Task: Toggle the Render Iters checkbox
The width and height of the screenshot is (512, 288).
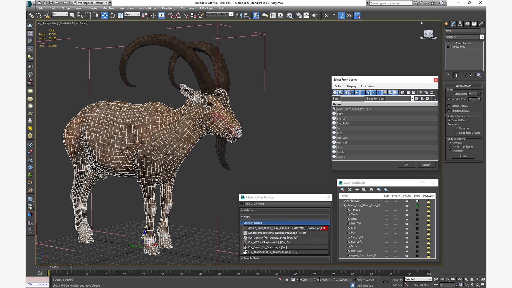Action: click(449, 99)
